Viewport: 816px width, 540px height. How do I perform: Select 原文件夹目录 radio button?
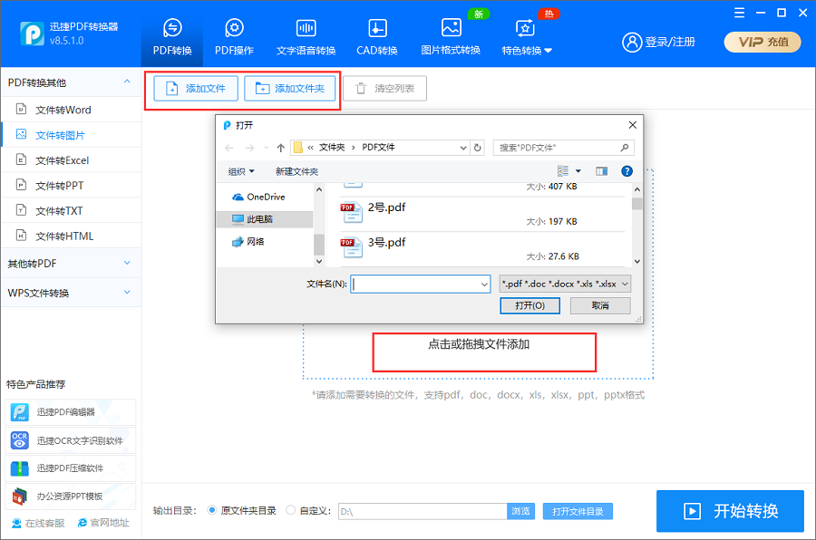click(212, 510)
